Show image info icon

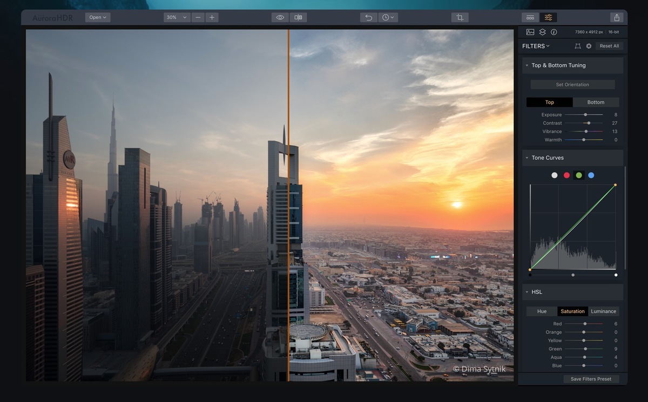click(x=554, y=32)
